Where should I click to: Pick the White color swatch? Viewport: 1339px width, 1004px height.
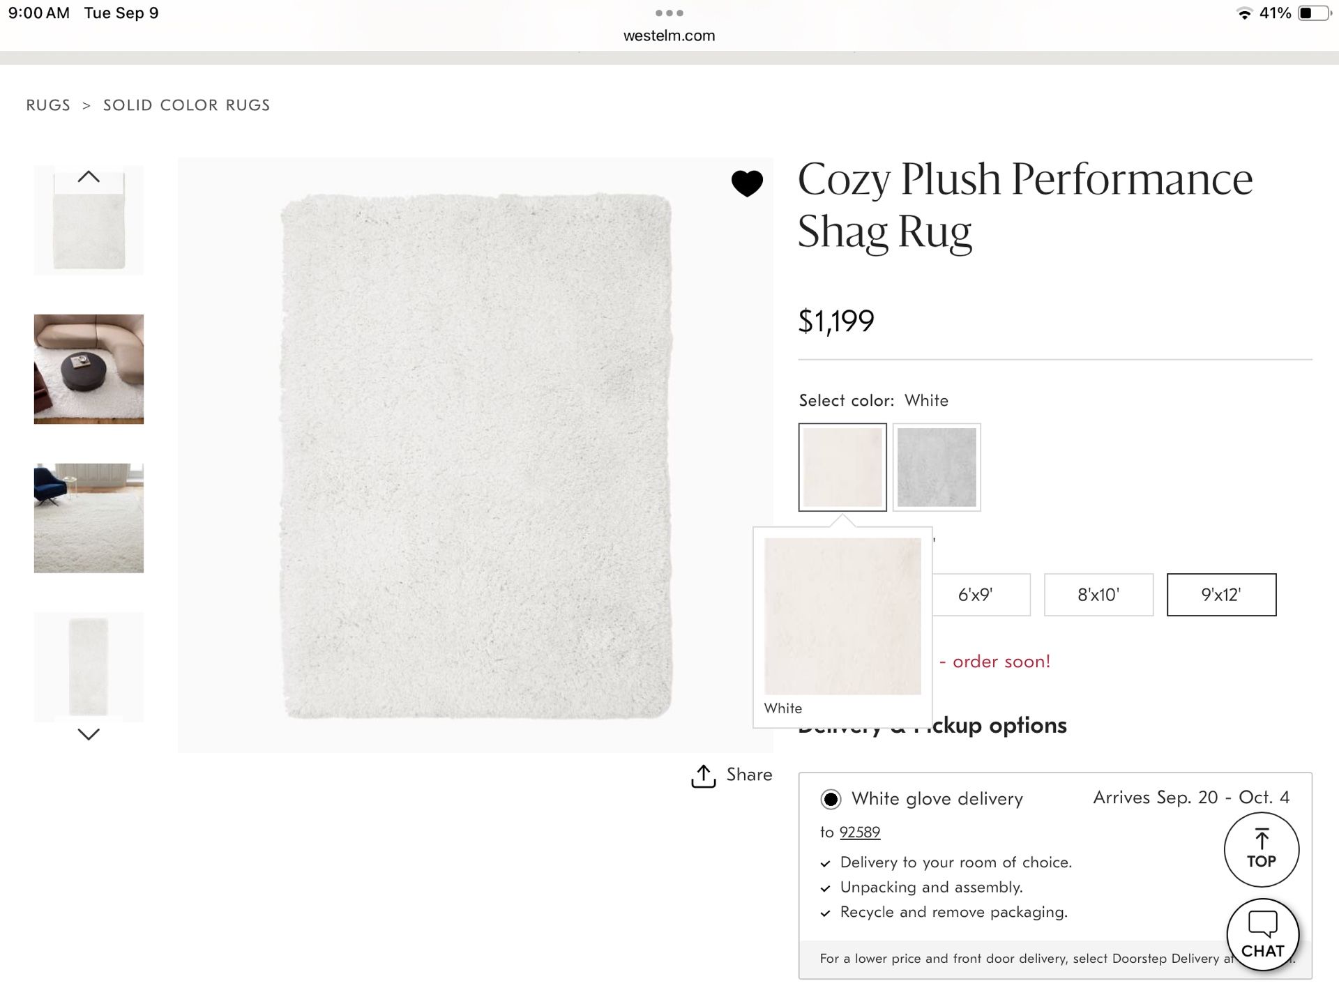click(x=842, y=467)
